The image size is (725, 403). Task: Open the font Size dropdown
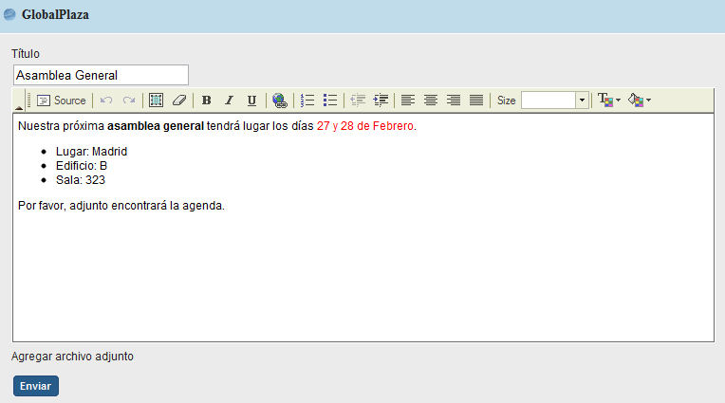(582, 101)
